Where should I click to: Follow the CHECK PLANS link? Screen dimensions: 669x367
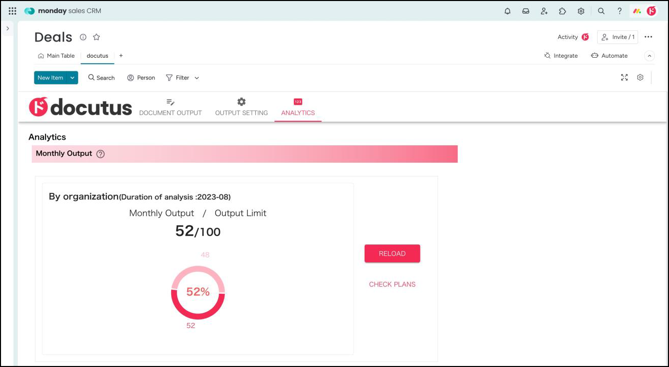pyautogui.click(x=392, y=284)
